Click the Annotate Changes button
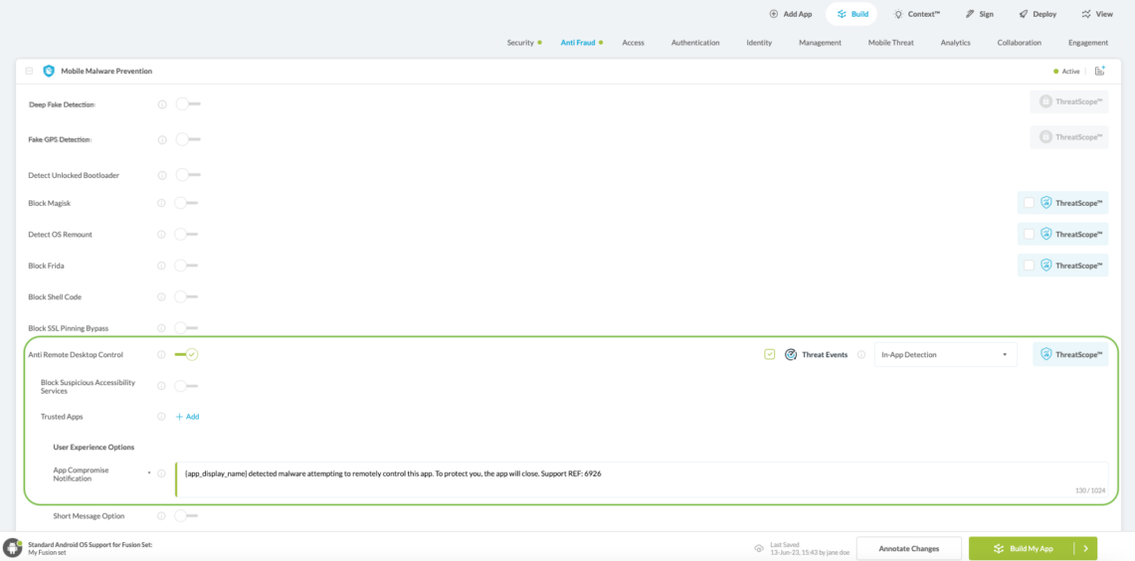 pos(908,548)
